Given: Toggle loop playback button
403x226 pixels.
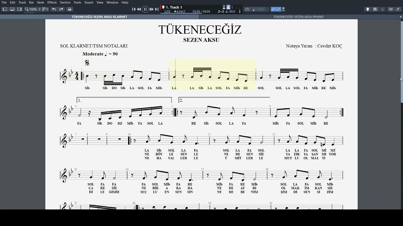Looking at the screenshot, I should (x=247, y=9).
